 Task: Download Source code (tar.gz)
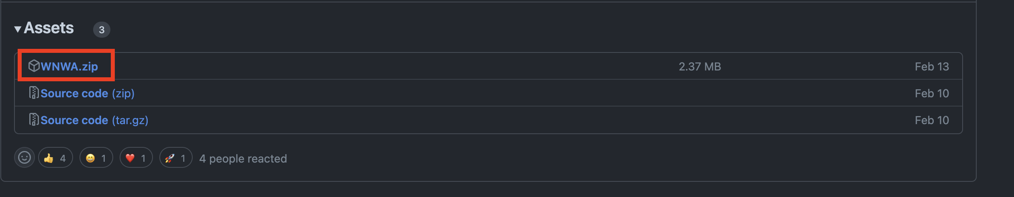point(74,120)
